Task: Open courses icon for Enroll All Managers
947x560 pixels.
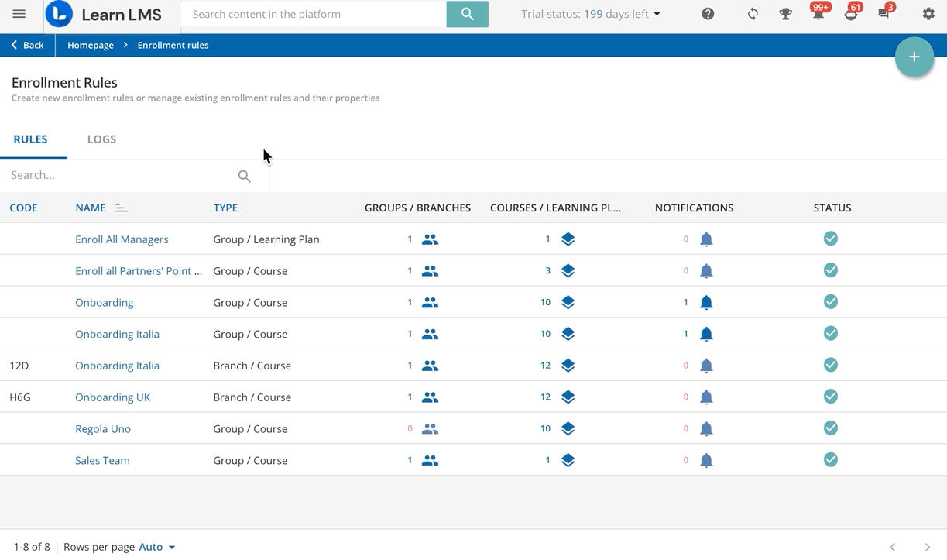Action: pyautogui.click(x=568, y=239)
